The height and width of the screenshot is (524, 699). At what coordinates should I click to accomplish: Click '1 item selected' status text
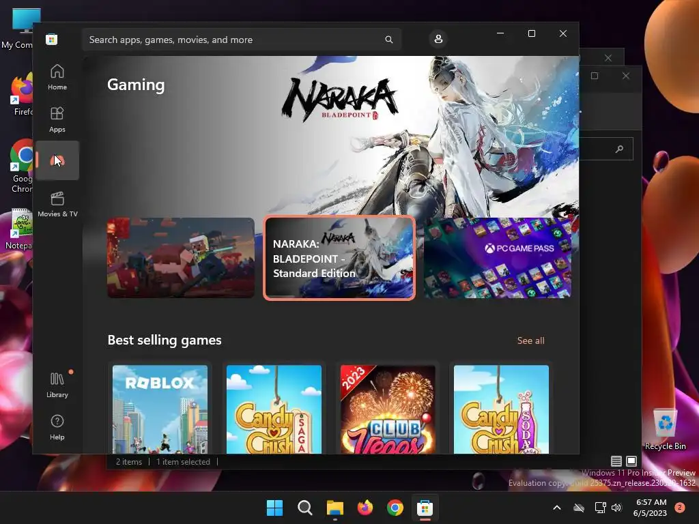(183, 462)
